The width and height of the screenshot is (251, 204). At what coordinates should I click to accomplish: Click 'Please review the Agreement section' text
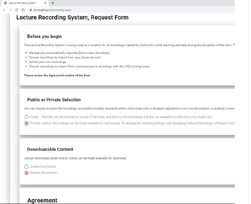pos(57,75)
